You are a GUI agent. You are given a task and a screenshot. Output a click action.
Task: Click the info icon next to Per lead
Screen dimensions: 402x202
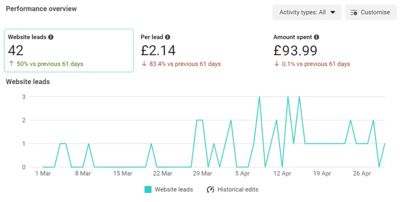tap(168, 37)
